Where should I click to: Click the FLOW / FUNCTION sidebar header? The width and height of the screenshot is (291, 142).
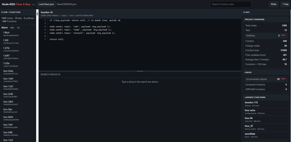18,12
